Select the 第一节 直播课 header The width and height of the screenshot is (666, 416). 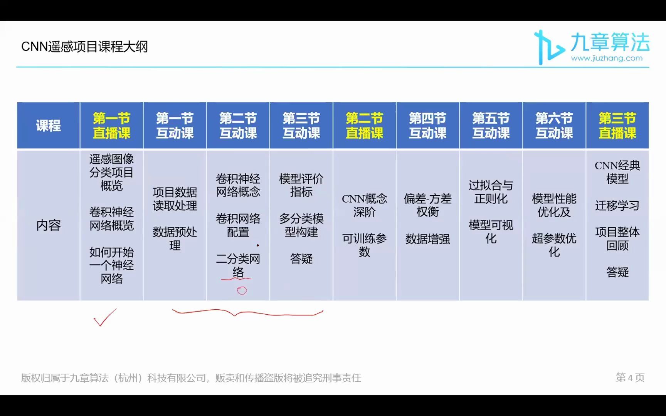111,126
